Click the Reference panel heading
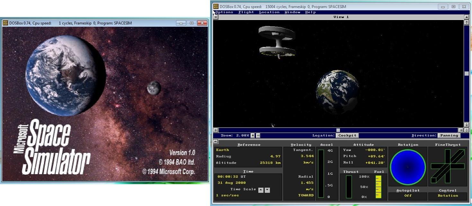This screenshot has height=206, width=472. pyautogui.click(x=249, y=145)
